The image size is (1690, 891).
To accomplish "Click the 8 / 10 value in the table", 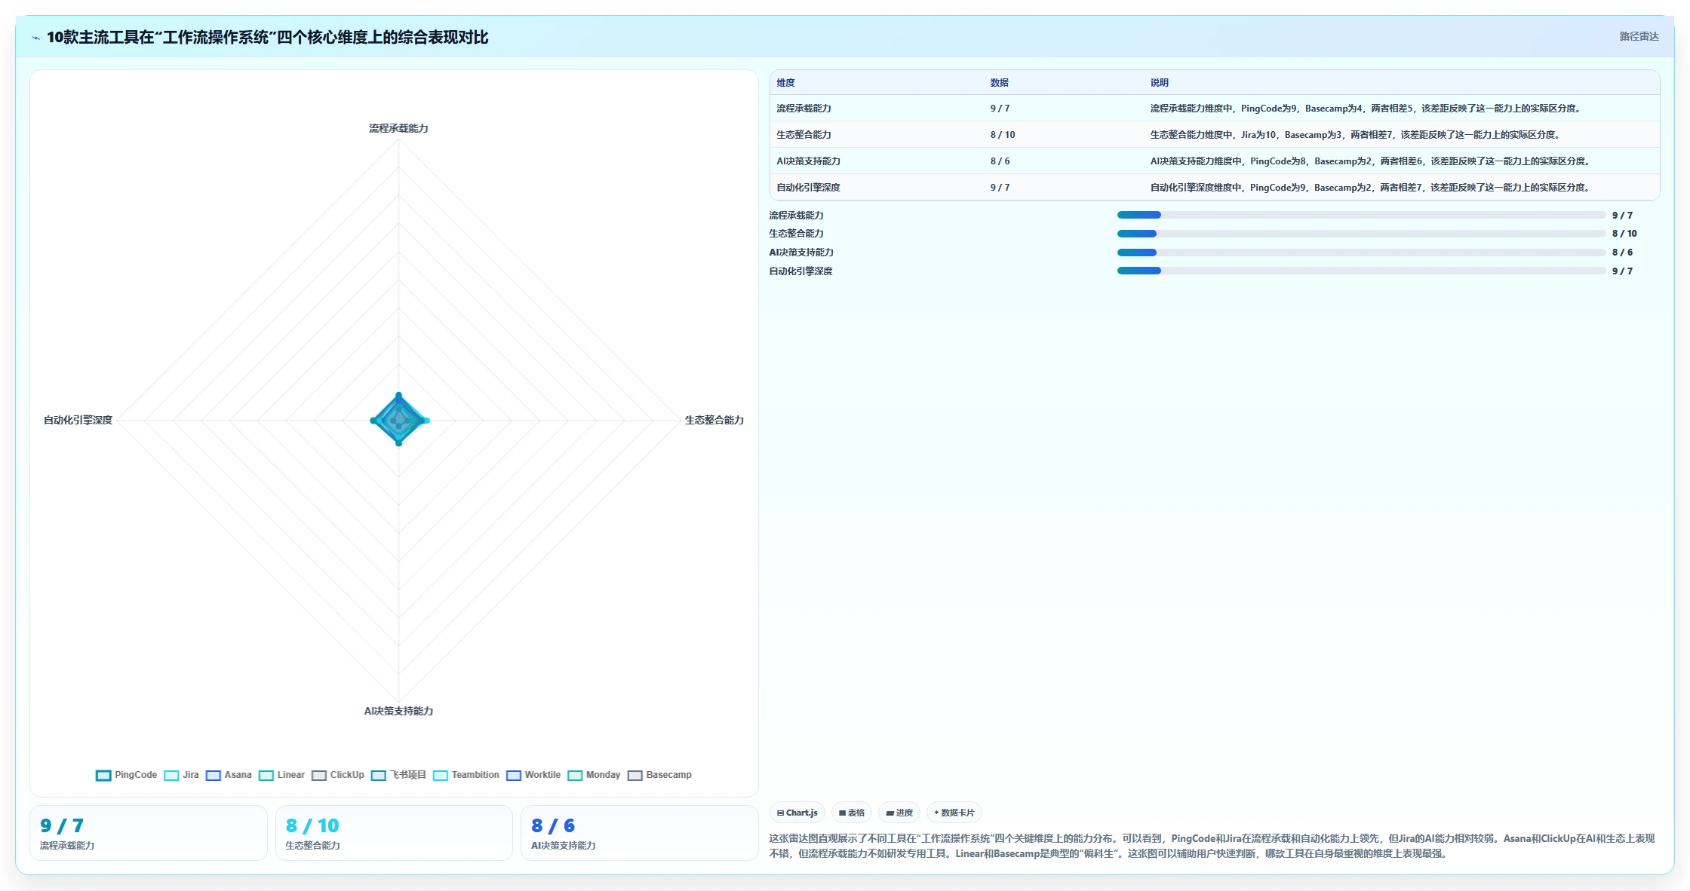I will (1003, 135).
